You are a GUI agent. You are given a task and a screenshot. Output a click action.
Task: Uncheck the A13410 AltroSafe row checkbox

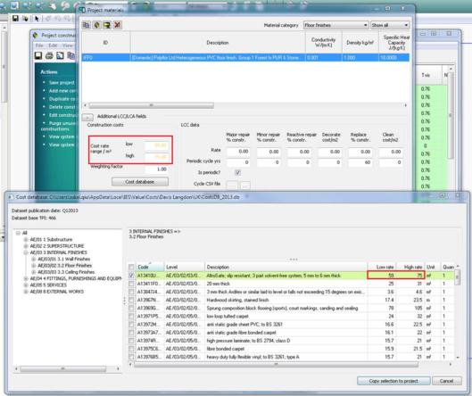pyautogui.click(x=131, y=276)
